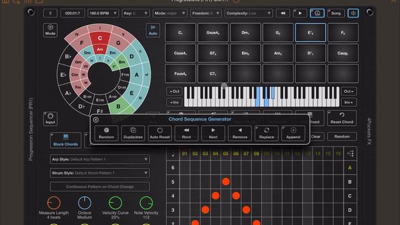The image size is (400, 225).
Task: Toggle Duplicates in Chord Sequence Generator
Action: point(133,133)
